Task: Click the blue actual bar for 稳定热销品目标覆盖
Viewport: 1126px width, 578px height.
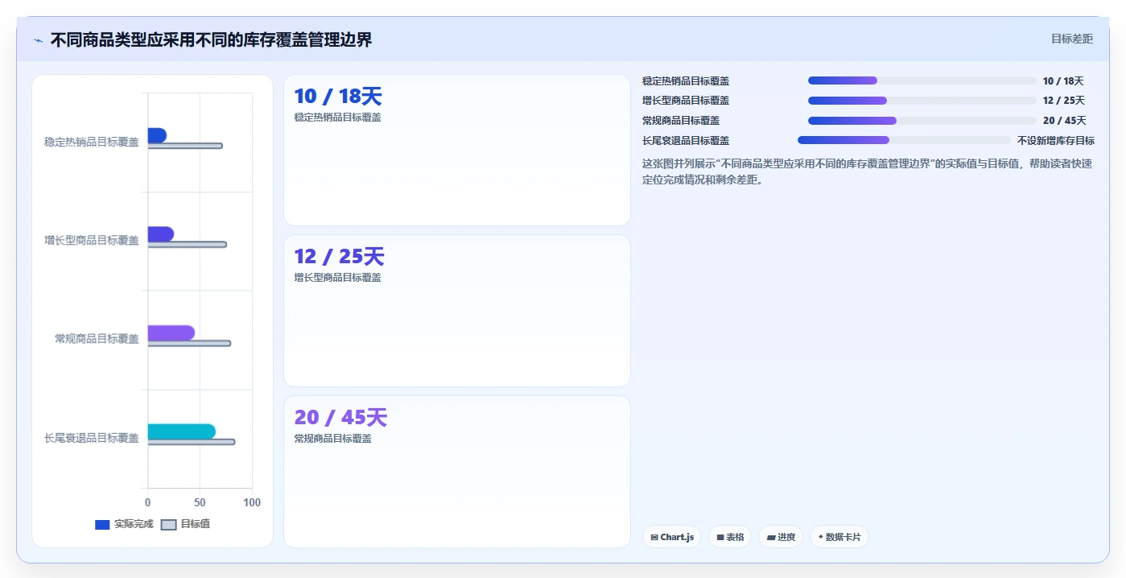Action: point(157,135)
